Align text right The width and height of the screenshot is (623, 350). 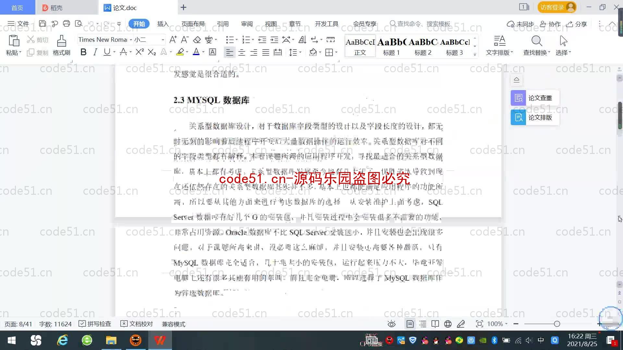click(x=254, y=52)
